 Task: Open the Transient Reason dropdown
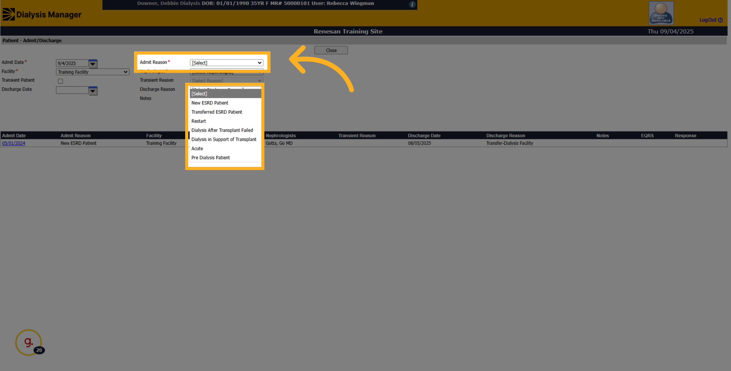226,81
